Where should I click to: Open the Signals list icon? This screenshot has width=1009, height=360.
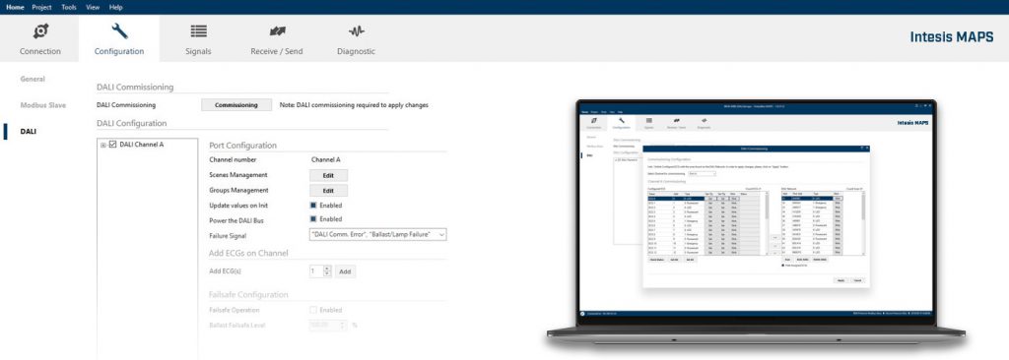click(198, 30)
